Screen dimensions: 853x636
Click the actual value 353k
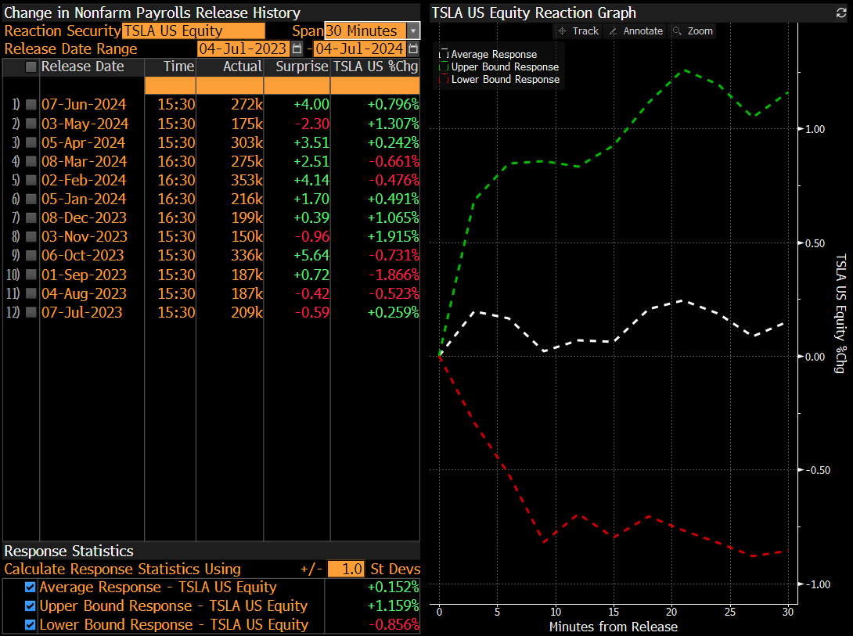247,180
